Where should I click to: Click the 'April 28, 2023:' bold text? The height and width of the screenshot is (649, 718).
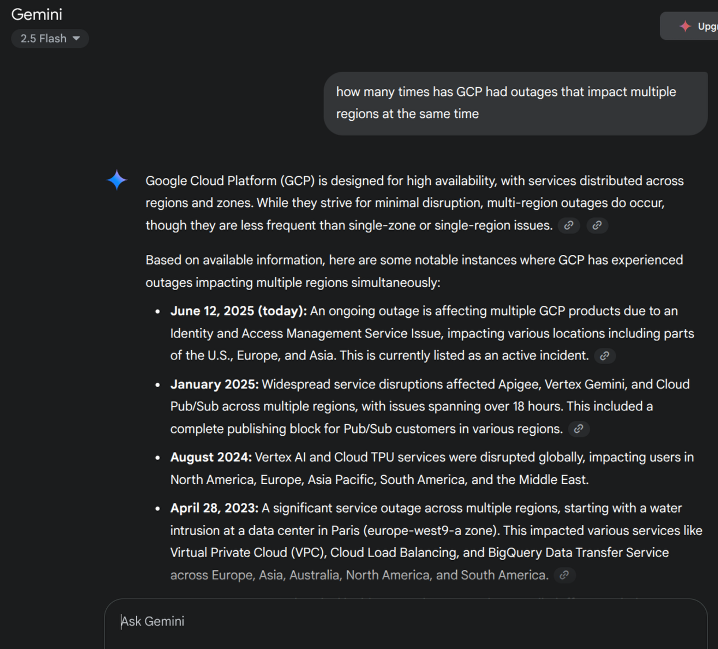tap(214, 508)
